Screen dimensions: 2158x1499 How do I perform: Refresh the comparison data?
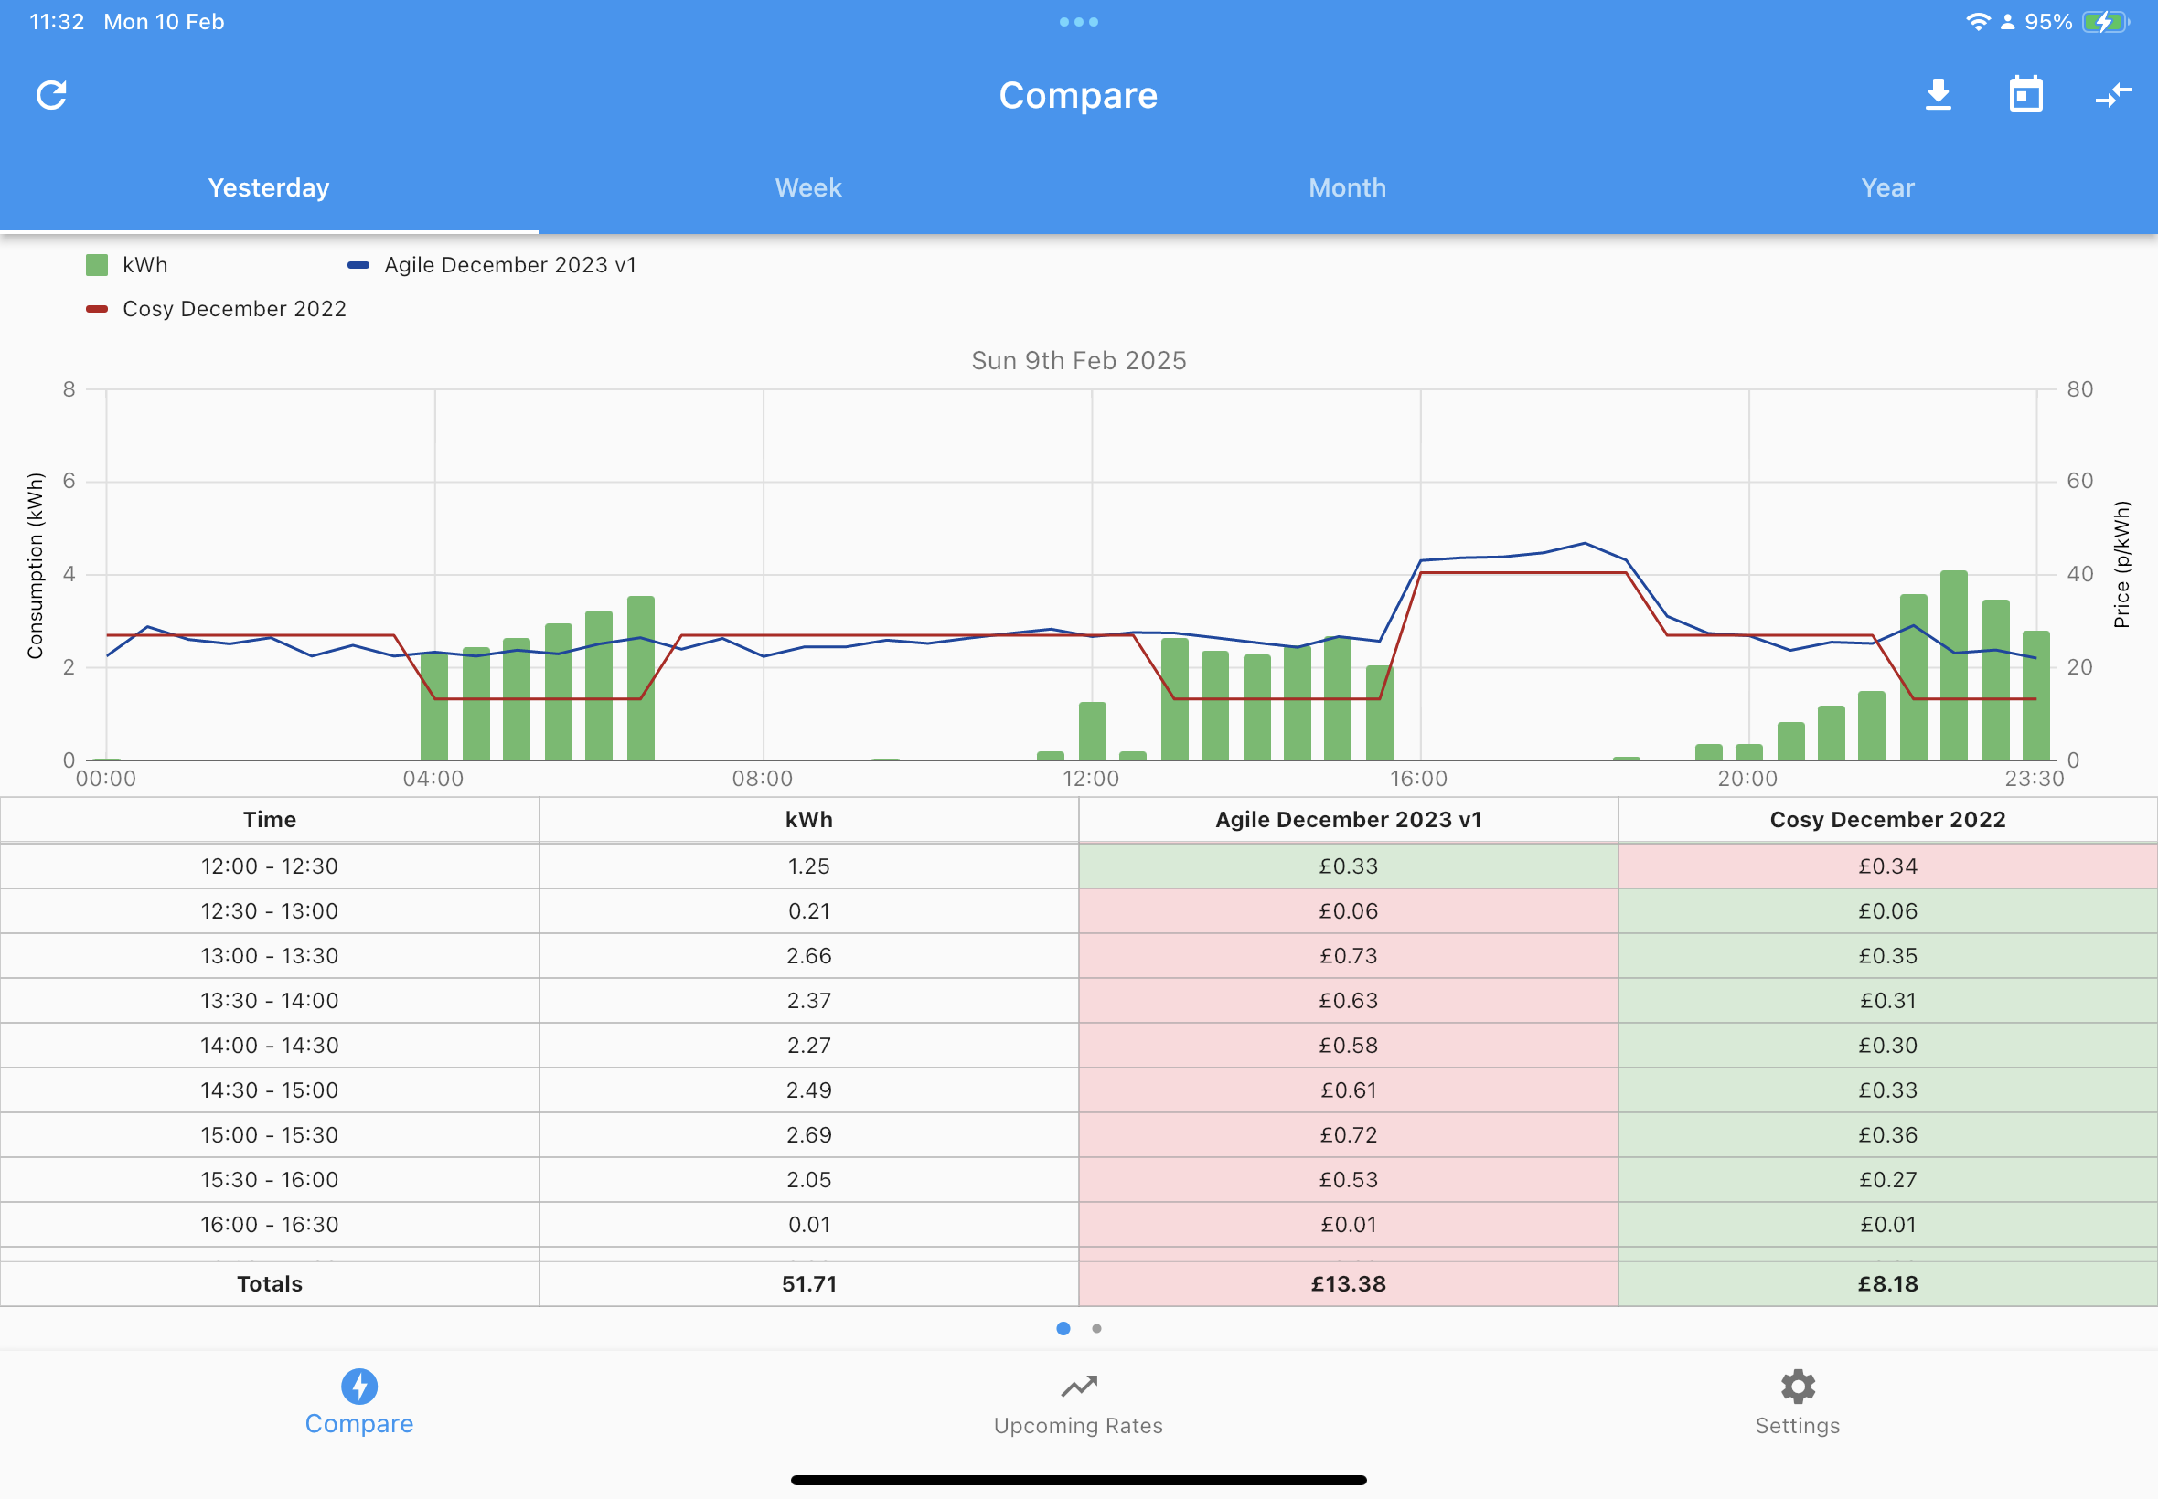click(52, 95)
